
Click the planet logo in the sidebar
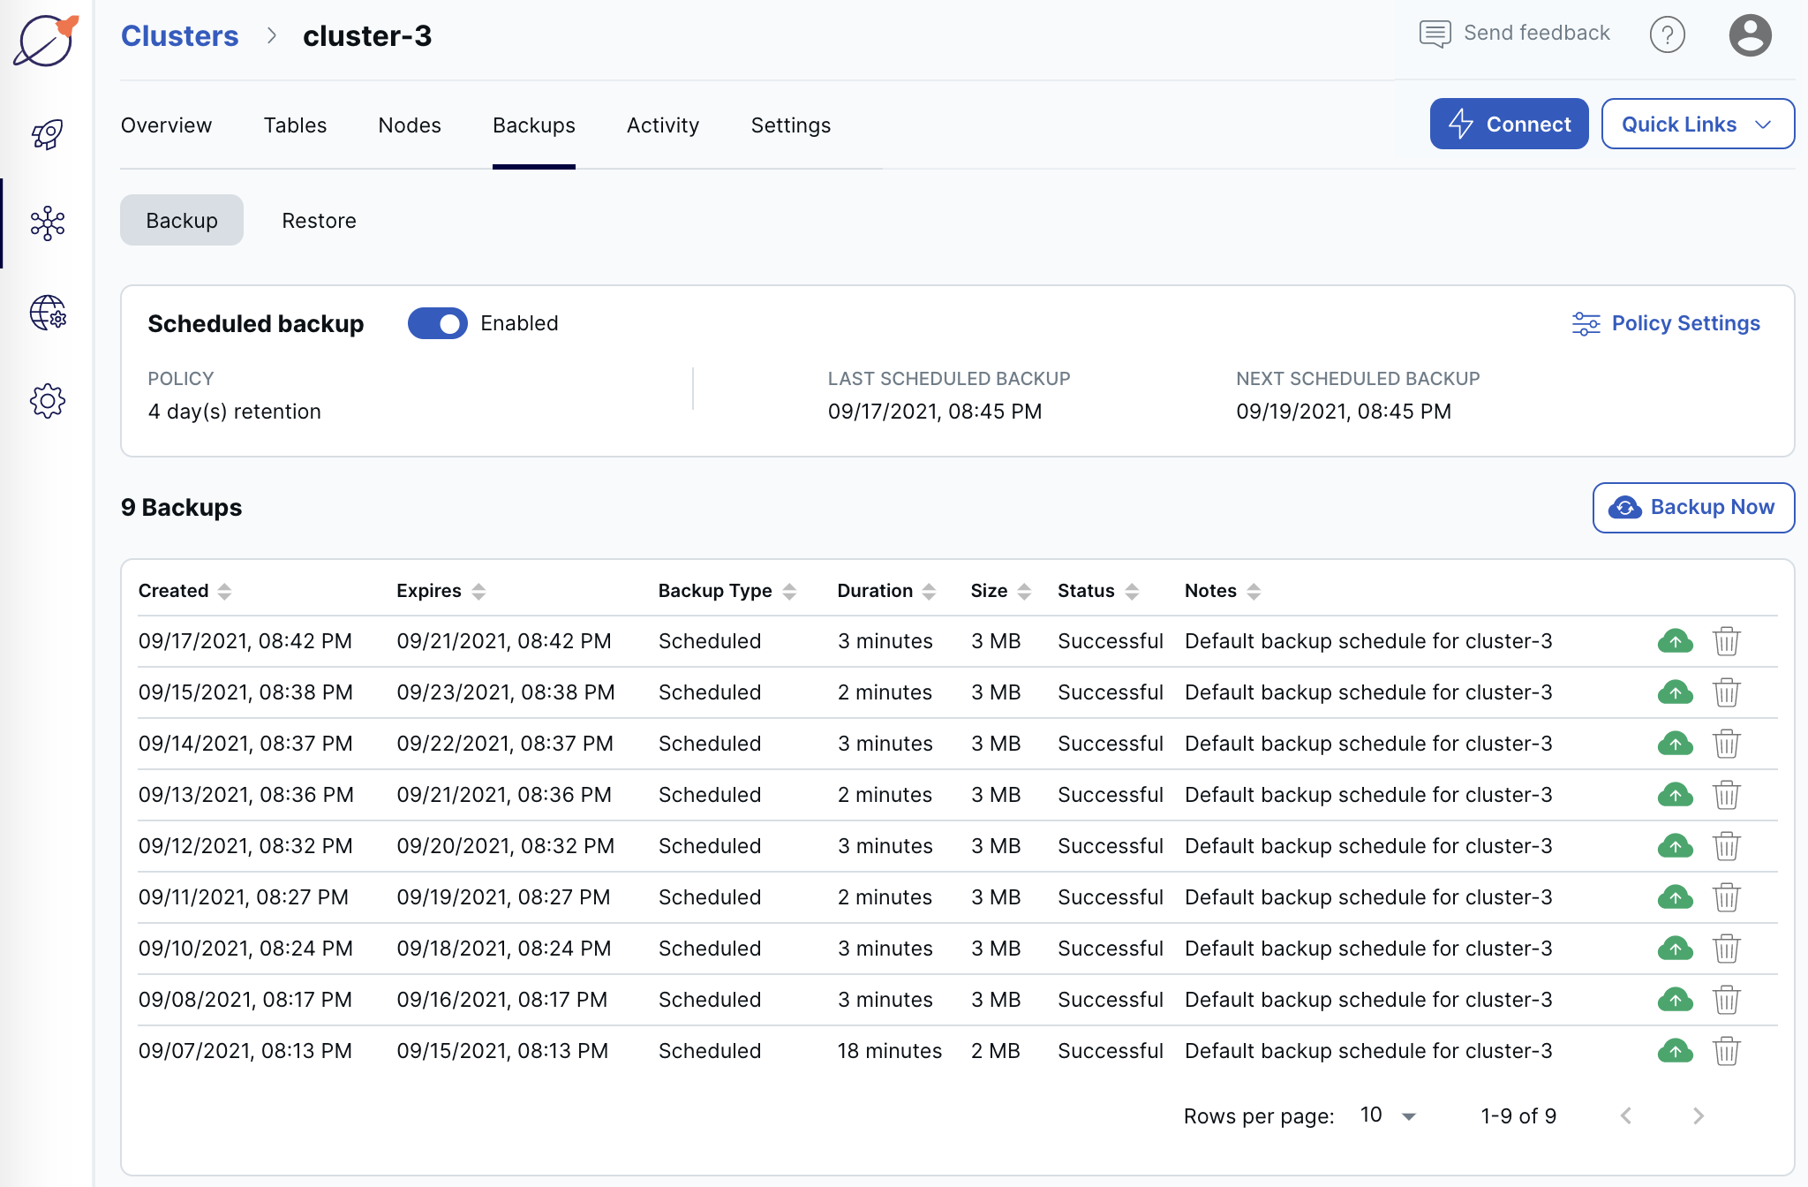pos(46,40)
